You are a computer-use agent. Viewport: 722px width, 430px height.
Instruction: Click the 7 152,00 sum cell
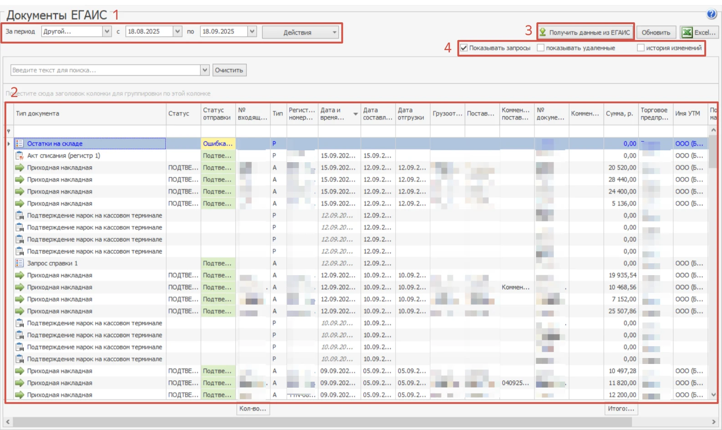[620, 299]
